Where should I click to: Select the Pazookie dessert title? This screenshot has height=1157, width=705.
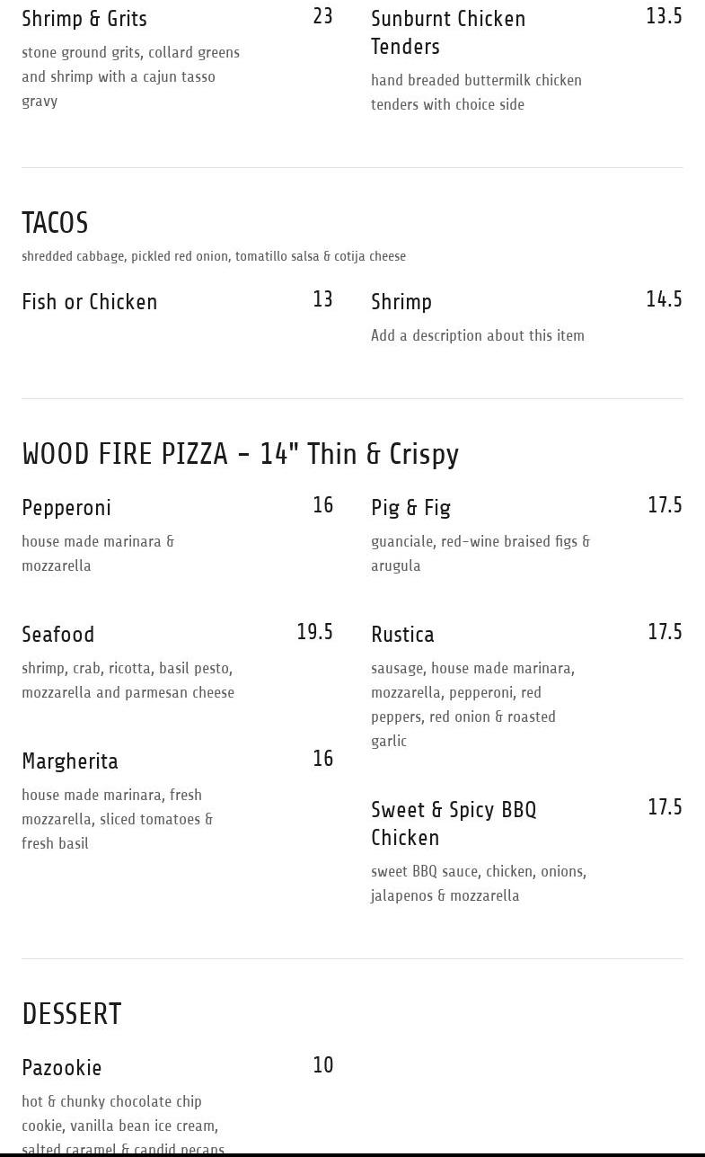coord(62,1068)
